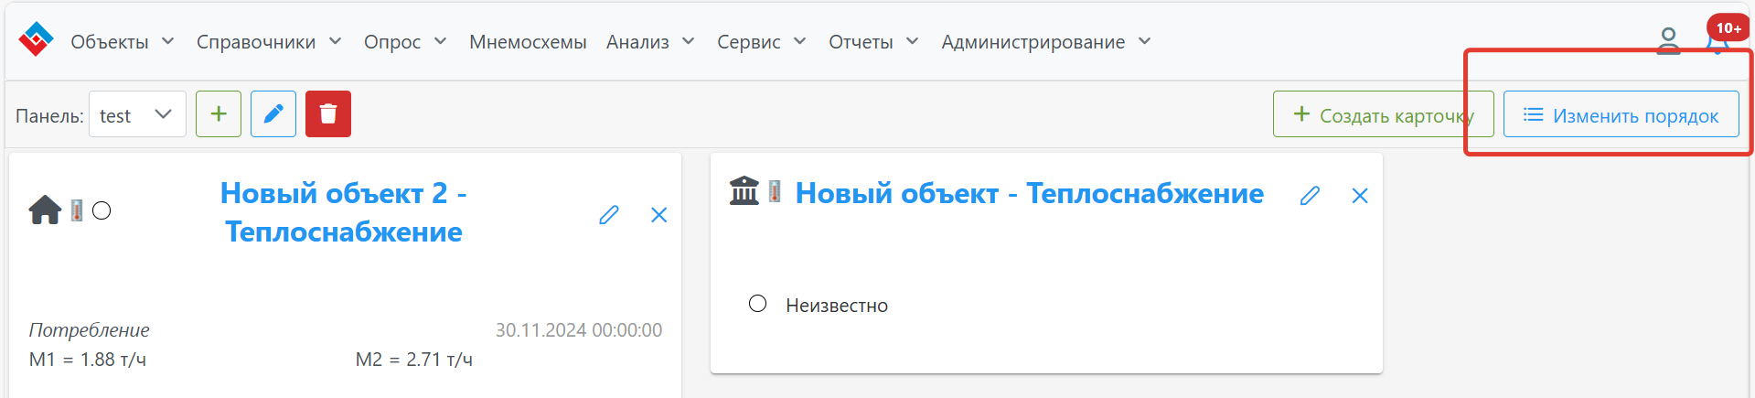This screenshot has width=1755, height=398.
Task: Open the Отчеты menu
Action: click(x=873, y=42)
